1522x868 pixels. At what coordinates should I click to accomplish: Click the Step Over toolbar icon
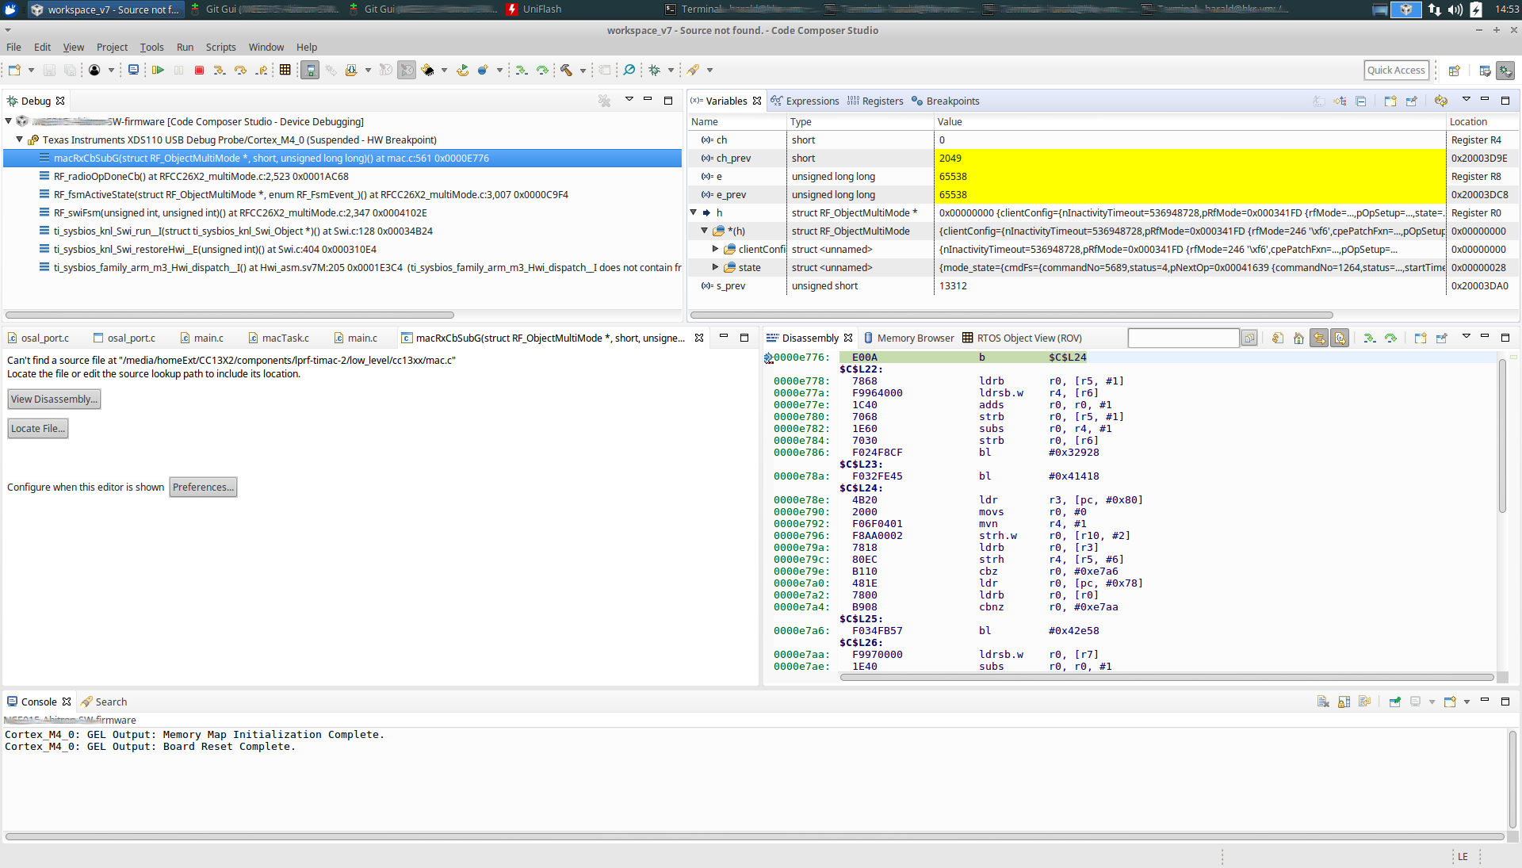pos(240,71)
